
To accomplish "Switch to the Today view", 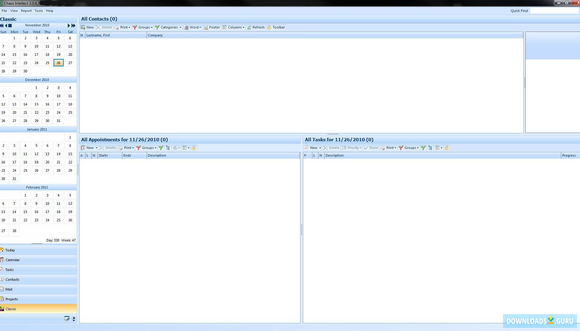I will coord(38,250).
